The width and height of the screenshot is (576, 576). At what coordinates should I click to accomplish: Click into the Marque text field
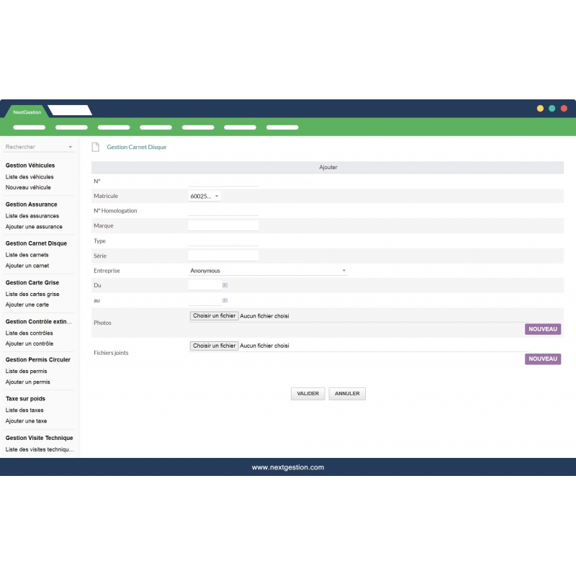(224, 225)
